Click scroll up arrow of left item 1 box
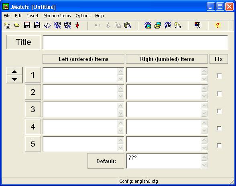236x186 pixels. coord(121,71)
